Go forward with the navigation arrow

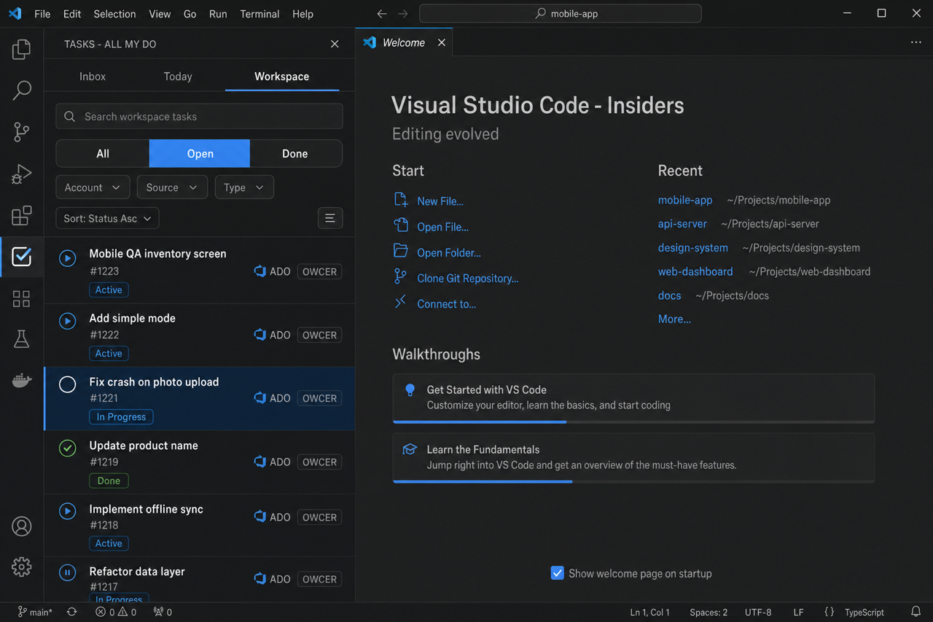[403, 14]
